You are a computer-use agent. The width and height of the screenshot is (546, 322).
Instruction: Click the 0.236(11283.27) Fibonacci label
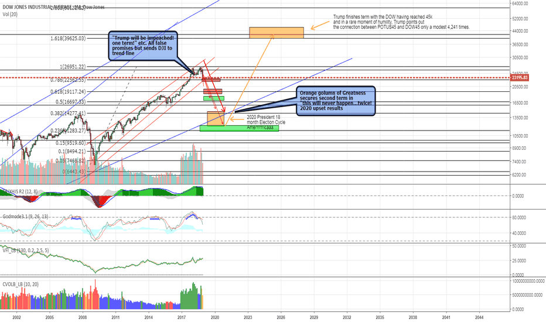pyautogui.click(x=68, y=131)
